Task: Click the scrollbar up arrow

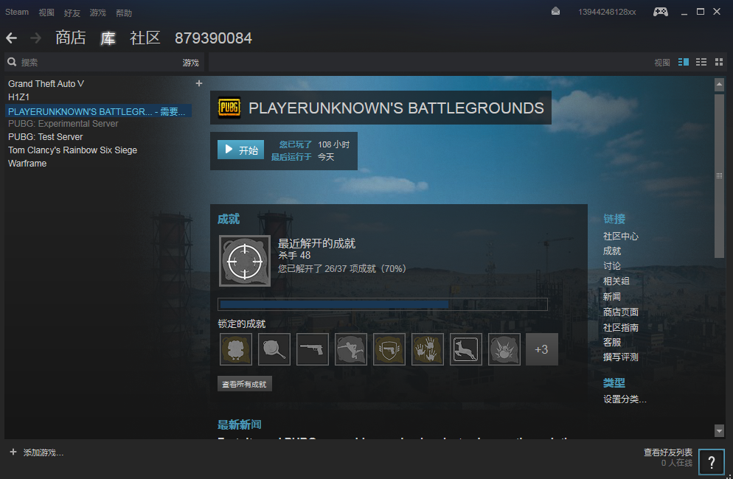Action: 719,85
